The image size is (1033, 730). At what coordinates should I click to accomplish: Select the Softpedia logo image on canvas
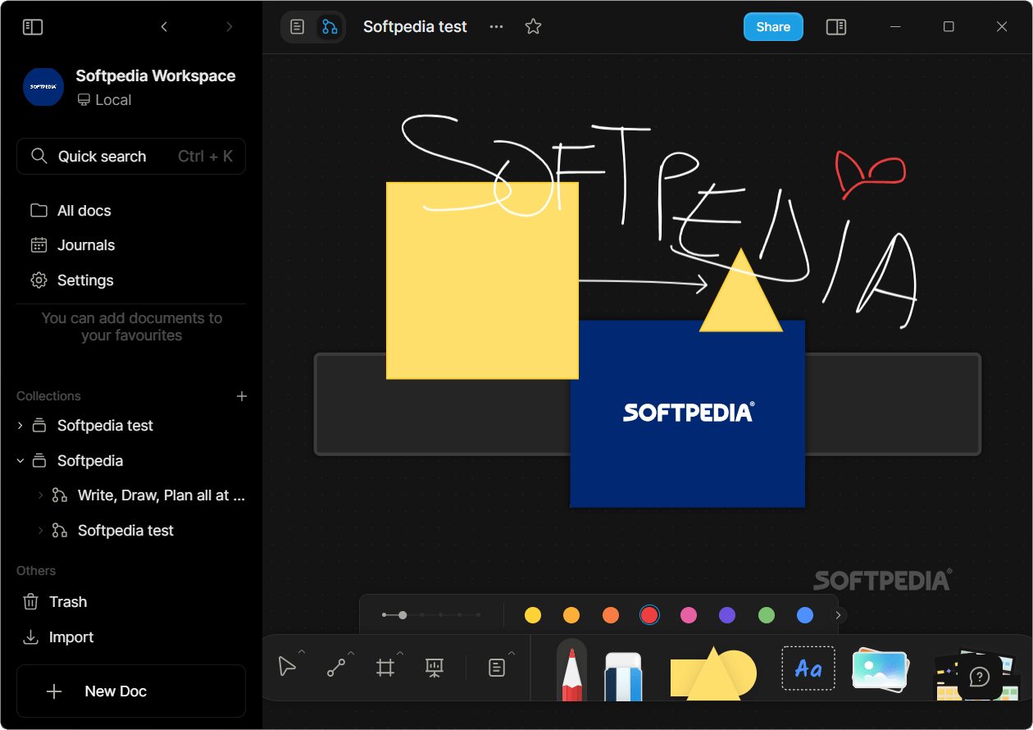pos(687,413)
